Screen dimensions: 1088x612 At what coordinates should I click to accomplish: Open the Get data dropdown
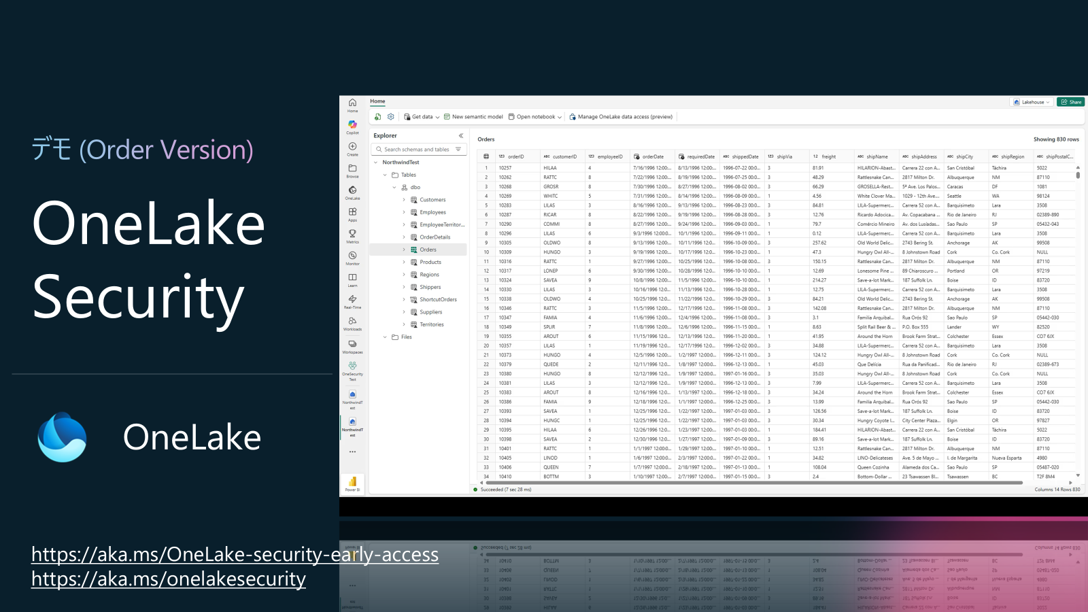(x=422, y=117)
